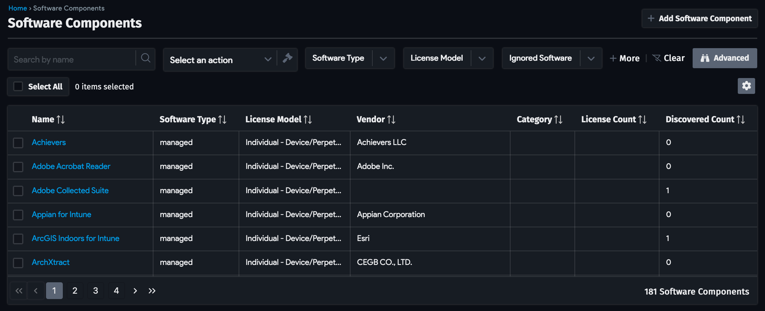765x311 pixels.
Task: Click Add Software Component button
Action: 700,19
